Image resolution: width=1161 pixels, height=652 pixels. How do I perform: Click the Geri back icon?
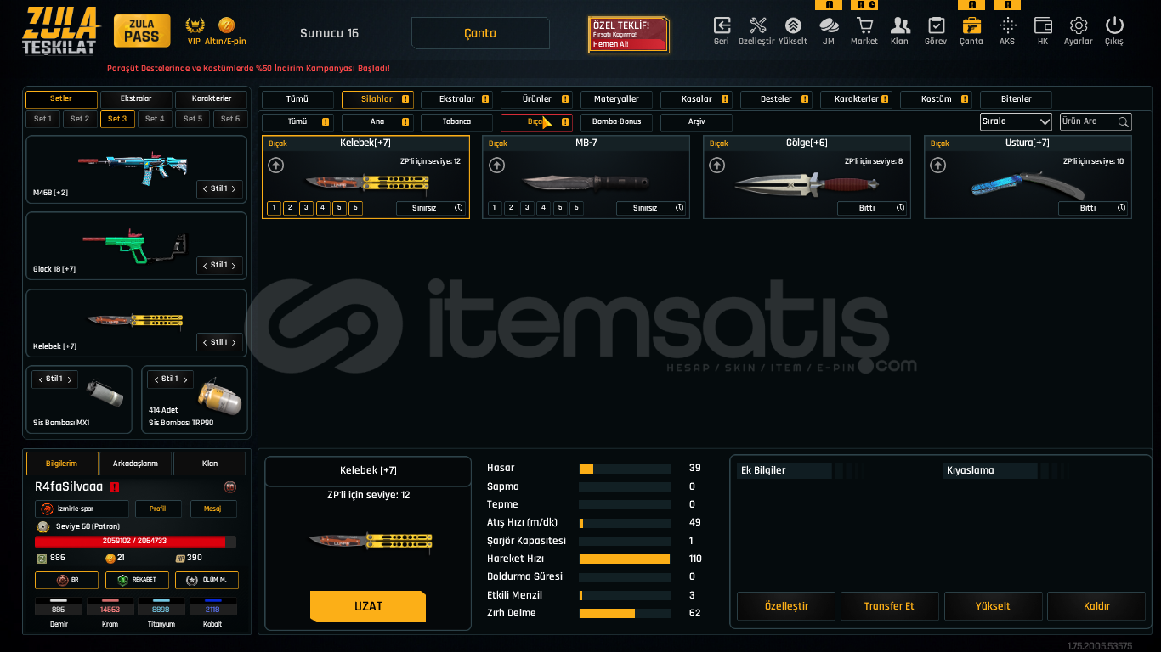pyautogui.click(x=722, y=25)
